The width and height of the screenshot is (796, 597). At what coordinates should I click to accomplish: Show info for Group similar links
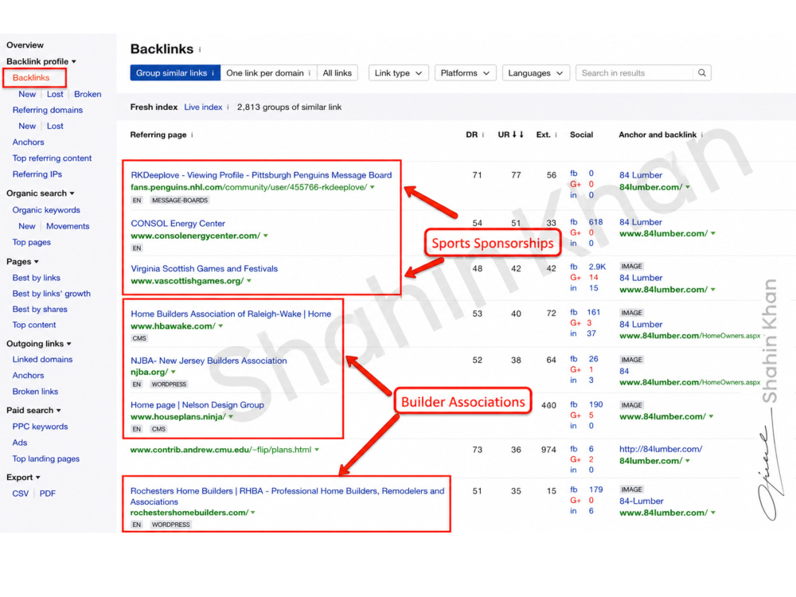coord(213,73)
